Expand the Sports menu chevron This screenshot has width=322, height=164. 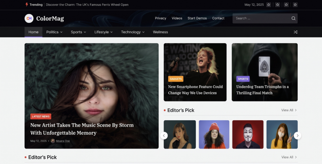(x=85, y=32)
